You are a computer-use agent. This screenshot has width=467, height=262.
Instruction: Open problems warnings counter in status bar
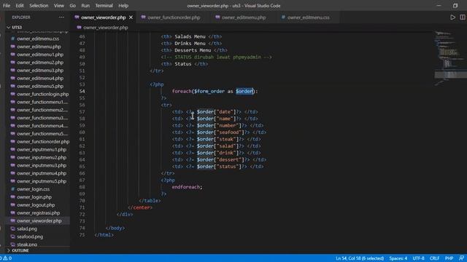click(x=6, y=258)
